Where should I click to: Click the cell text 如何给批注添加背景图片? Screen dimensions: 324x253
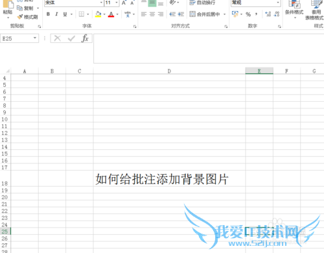(x=162, y=179)
